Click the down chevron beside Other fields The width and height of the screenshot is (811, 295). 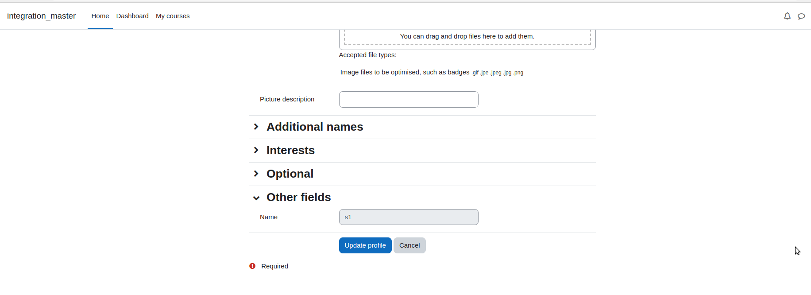coord(256,198)
